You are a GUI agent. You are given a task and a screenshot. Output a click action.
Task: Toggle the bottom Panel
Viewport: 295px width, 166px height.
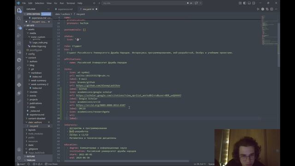click(249, 3)
